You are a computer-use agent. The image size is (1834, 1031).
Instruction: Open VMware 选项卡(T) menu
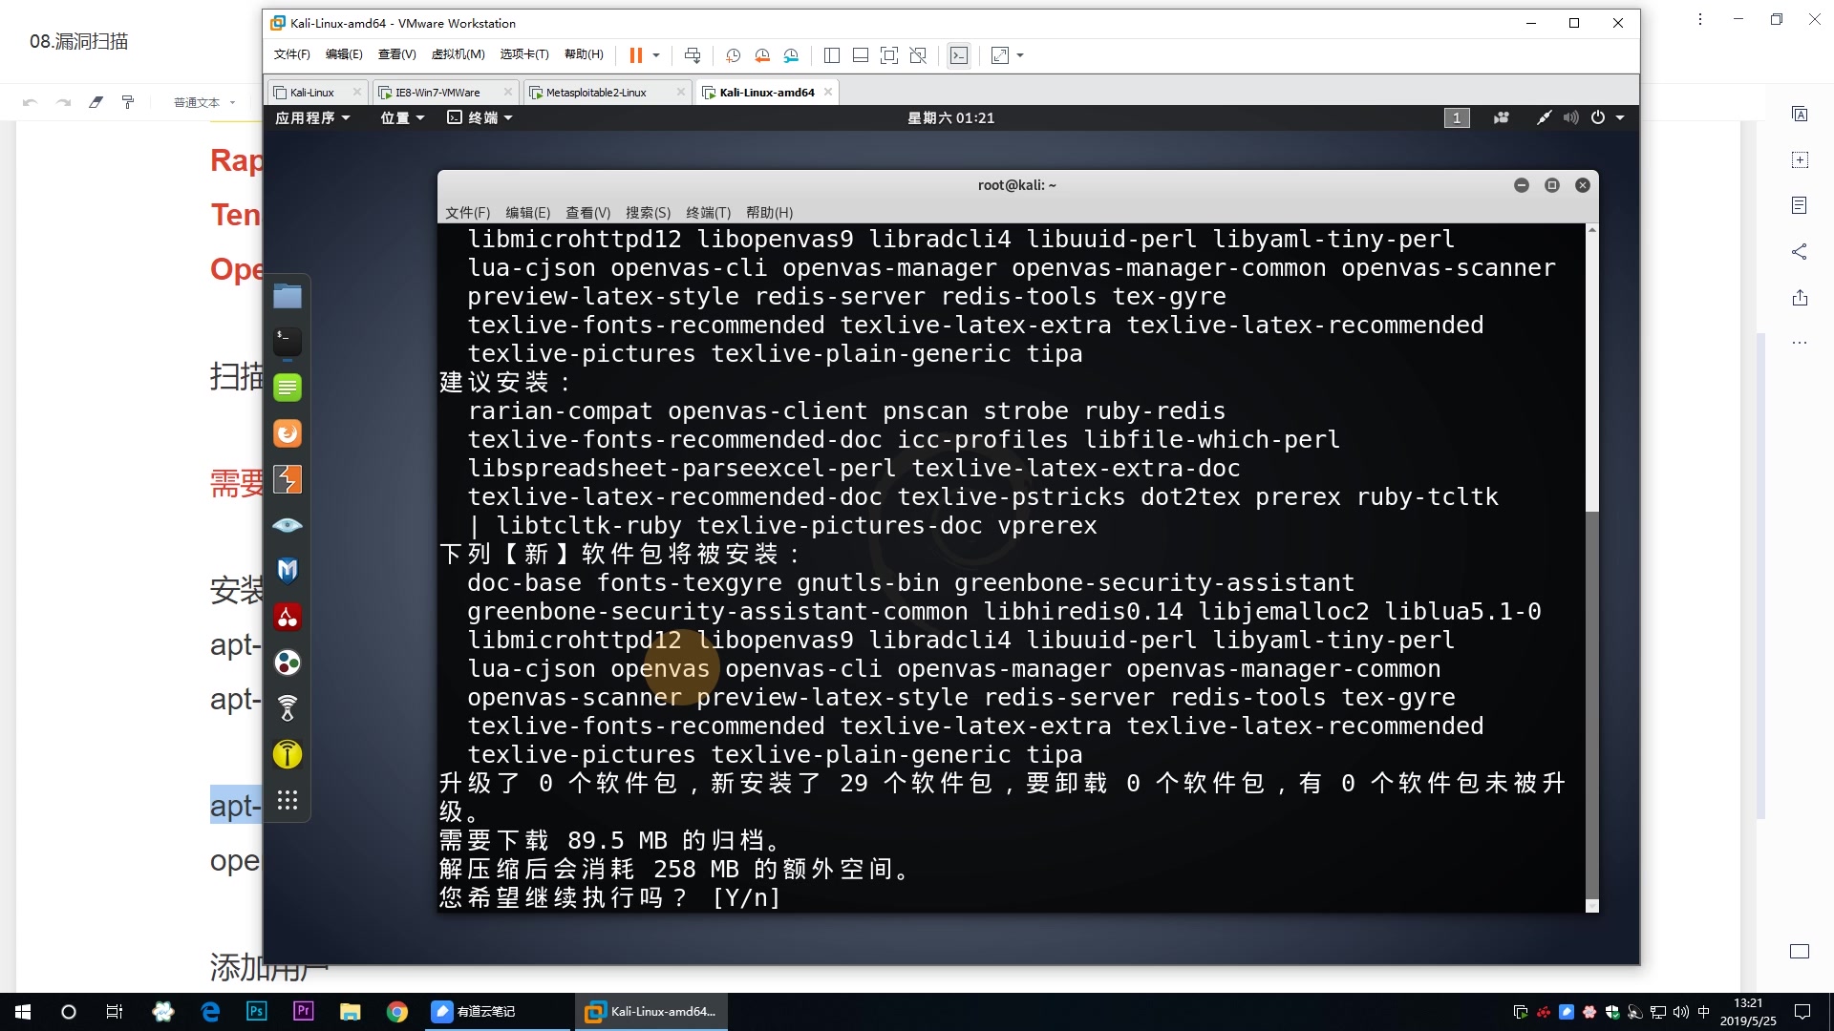coord(524,54)
